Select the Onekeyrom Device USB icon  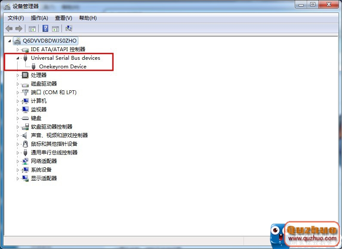34,67
